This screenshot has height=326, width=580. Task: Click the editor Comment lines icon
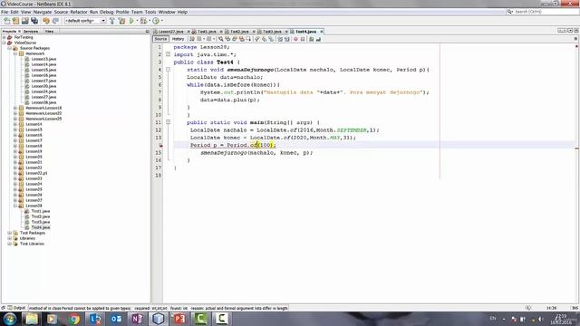[x=312, y=39]
